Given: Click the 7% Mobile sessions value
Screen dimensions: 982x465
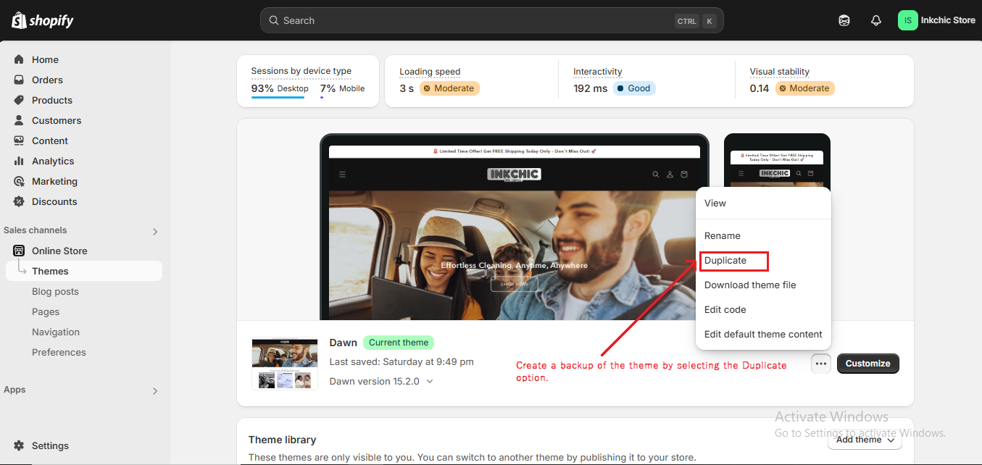Looking at the screenshot, I should [343, 88].
